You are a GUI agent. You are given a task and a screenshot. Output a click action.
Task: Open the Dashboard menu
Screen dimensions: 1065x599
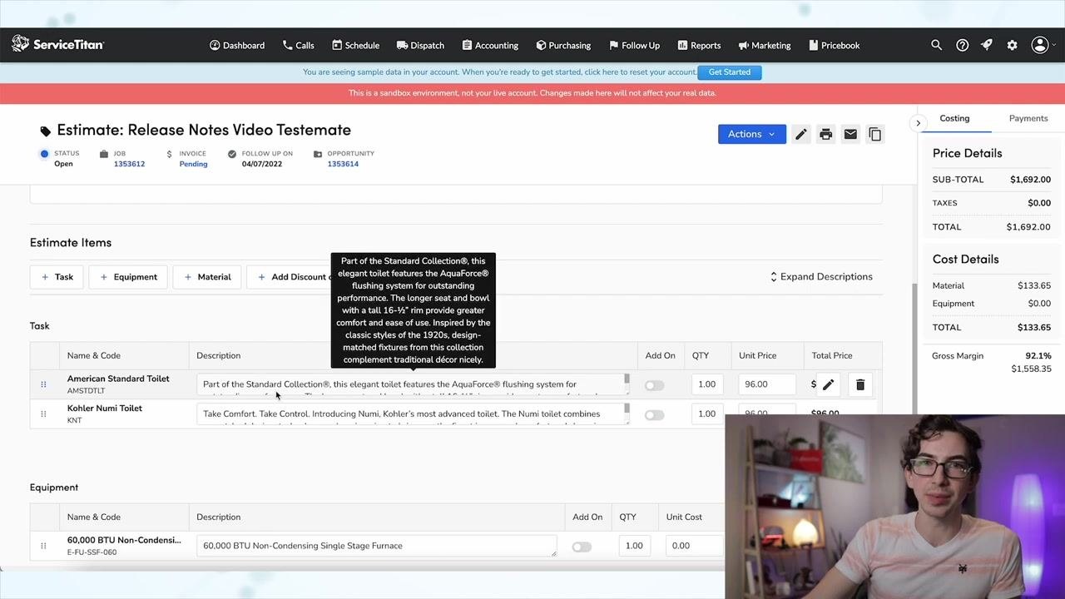237,45
